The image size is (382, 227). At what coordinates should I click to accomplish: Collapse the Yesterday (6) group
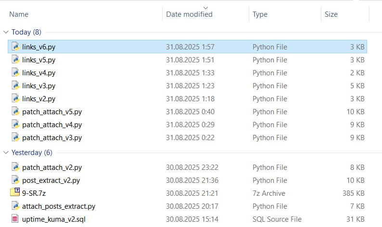[x=6, y=153]
